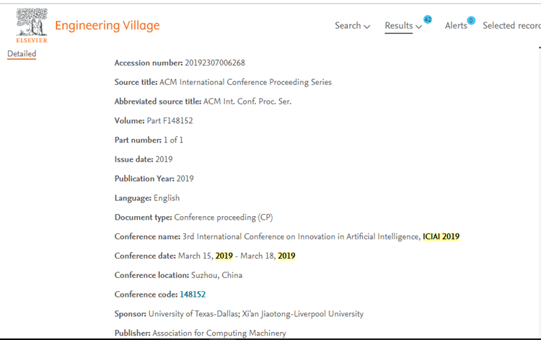Open the Alerts menu item
The image size is (541, 340).
point(456,26)
